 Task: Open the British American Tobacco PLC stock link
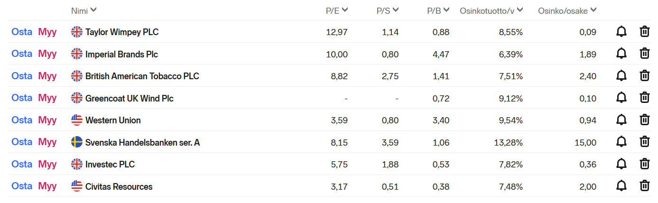click(x=142, y=76)
